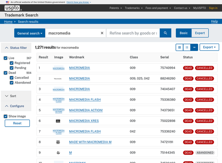This screenshot has height=163, width=222.
Task: Open the Help link
Action: (214, 21)
